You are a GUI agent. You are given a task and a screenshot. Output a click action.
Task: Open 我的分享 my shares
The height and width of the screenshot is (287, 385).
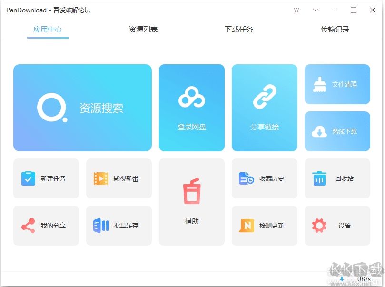pos(46,225)
